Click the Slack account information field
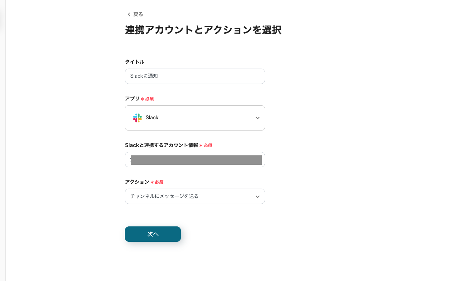This screenshot has height=281, width=467. [195, 160]
